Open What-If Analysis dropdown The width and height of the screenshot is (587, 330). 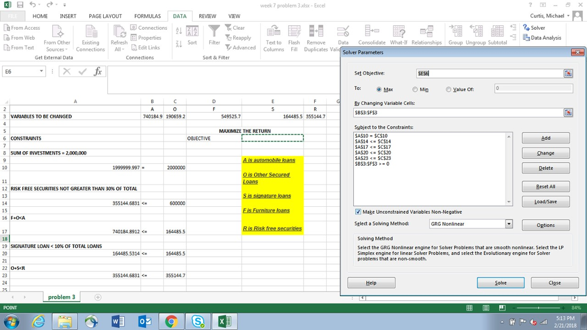(x=399, y=36)
